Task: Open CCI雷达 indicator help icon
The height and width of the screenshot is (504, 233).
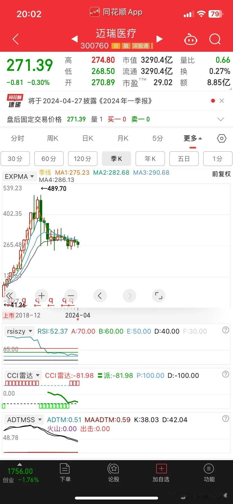Action: [x=225, y=374]
